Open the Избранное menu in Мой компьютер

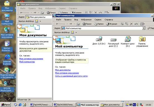pos(86,20)
